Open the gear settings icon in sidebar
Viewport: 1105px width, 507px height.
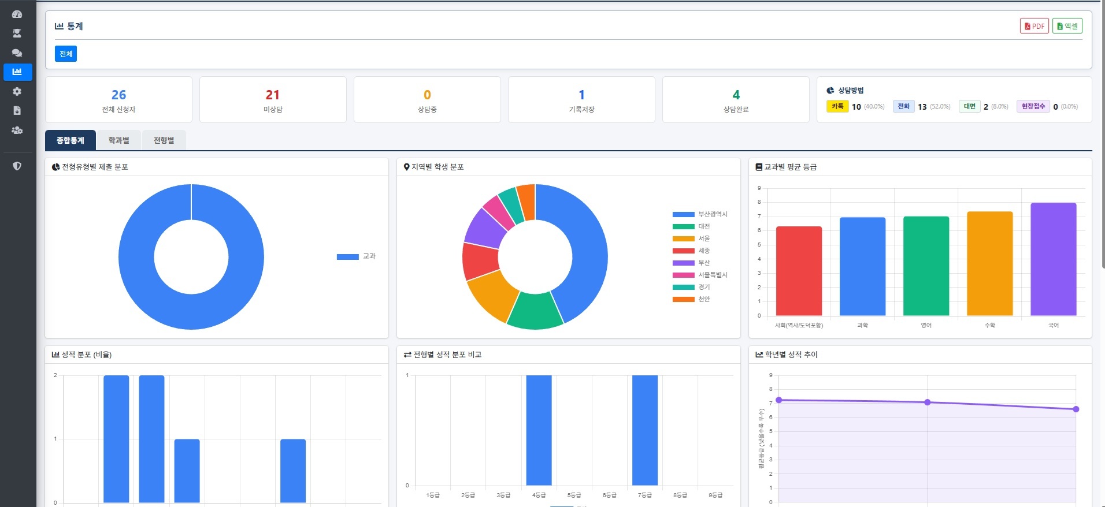click(17, 91)
